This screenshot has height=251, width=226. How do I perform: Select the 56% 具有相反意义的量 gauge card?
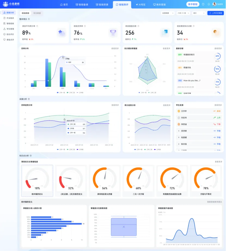[105, 181]
